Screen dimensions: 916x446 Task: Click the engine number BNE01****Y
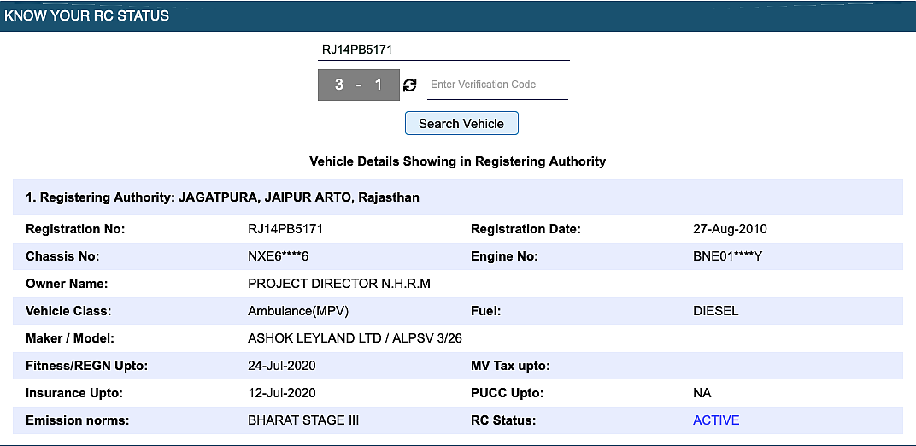[x=727, y=256]
